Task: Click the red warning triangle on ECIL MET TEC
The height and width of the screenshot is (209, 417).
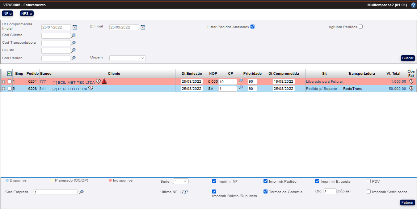Action: (104, 81)
